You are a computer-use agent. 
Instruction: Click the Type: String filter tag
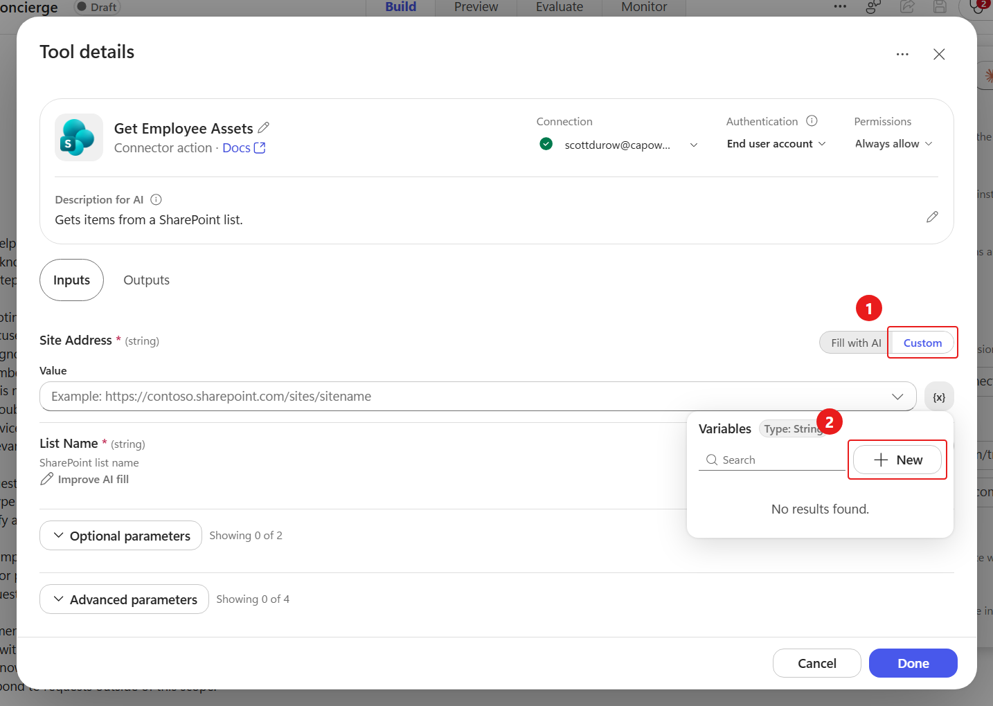coord(794,429)
